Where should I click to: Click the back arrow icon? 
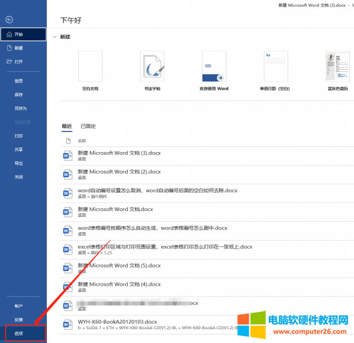(x=9, y=19)
